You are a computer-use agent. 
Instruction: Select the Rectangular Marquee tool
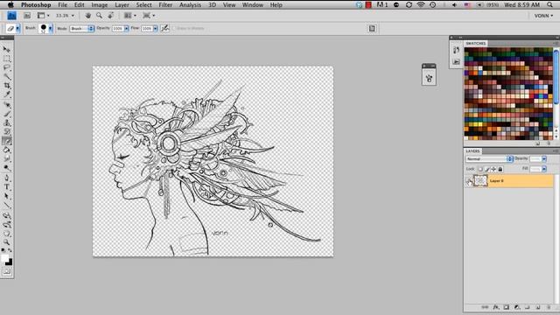[6, 59]
